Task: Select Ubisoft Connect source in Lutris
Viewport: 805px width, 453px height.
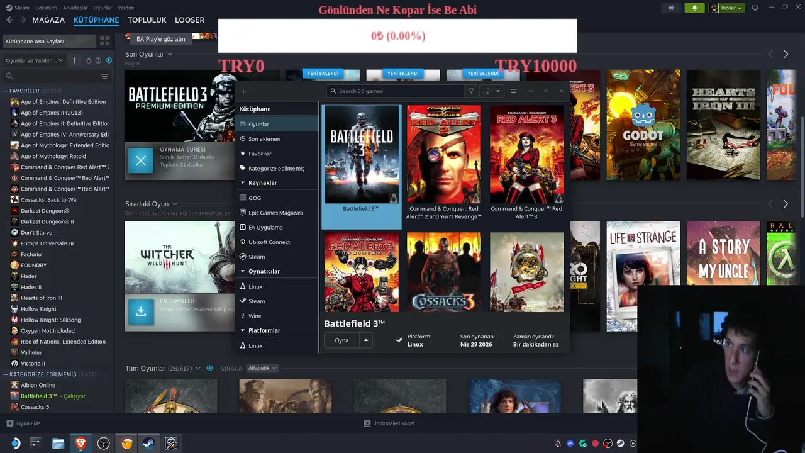Action: point(277,242)
